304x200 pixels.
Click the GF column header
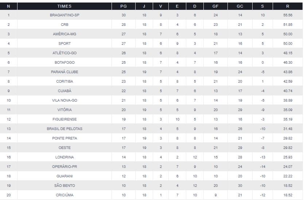216,6
